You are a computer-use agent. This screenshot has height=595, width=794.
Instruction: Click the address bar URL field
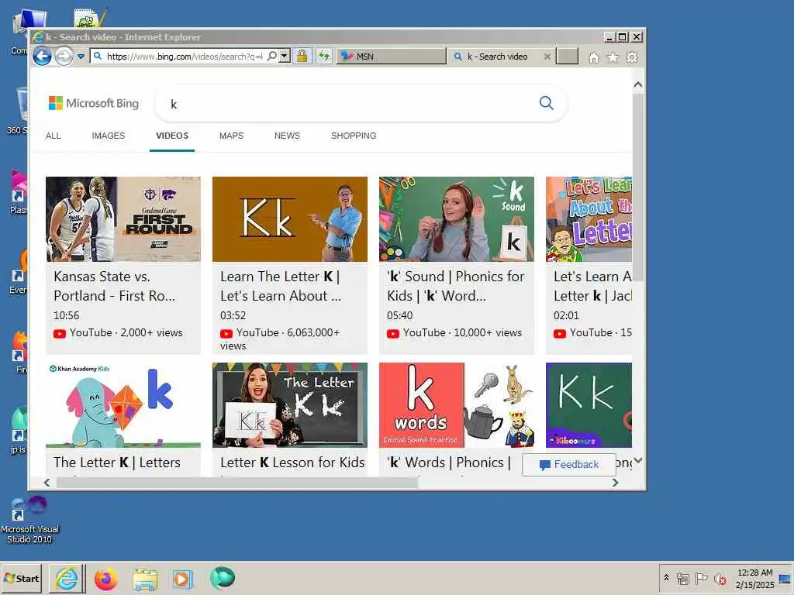click(185, 56)
